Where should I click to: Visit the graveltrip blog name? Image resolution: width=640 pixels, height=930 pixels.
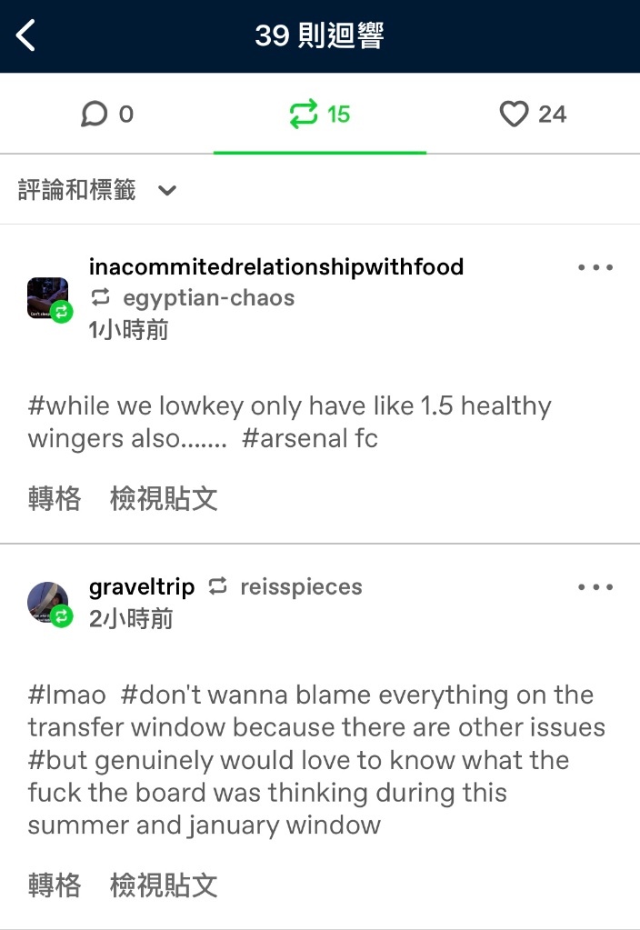142,587
